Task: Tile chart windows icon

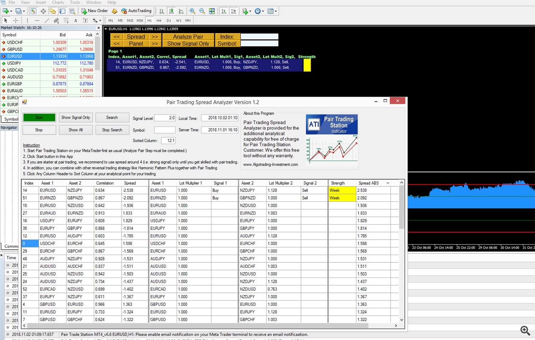Action: (x=212, y=11)
